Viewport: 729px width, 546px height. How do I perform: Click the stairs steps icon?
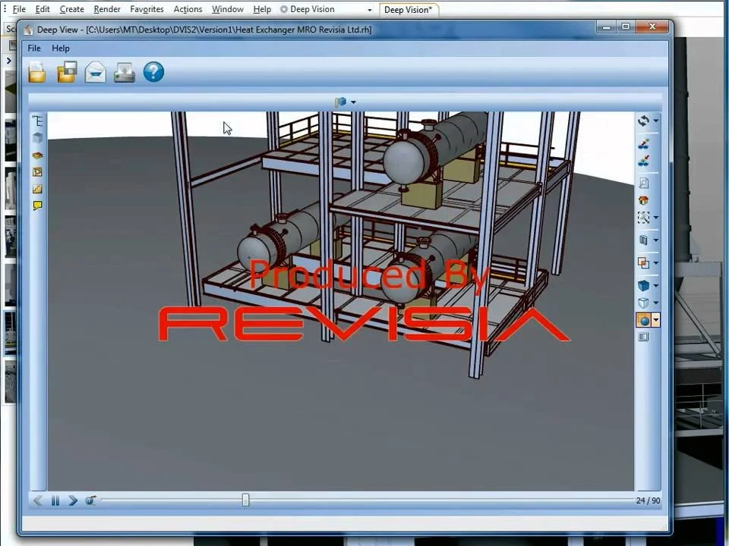tap(38, 189)
